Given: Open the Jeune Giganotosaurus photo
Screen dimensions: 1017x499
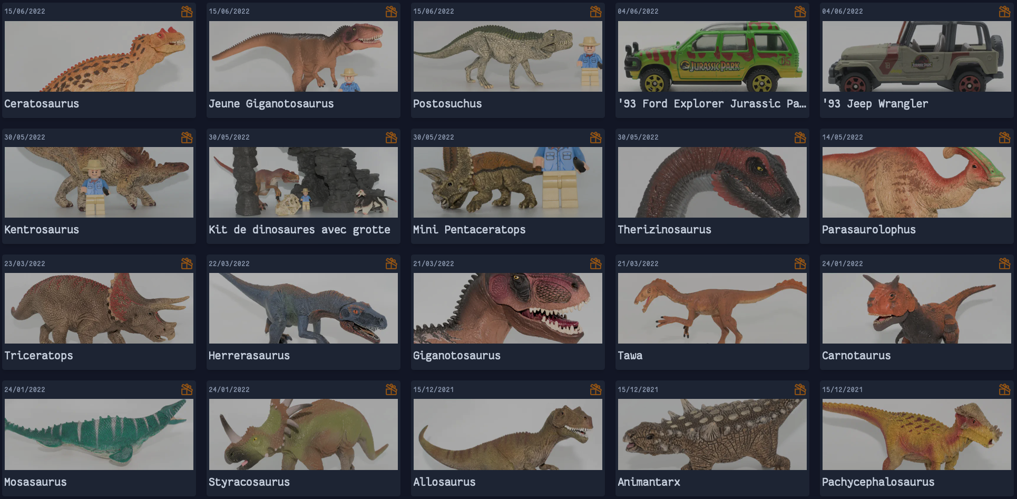Looking at the screenshot, I should coord(303,56).
